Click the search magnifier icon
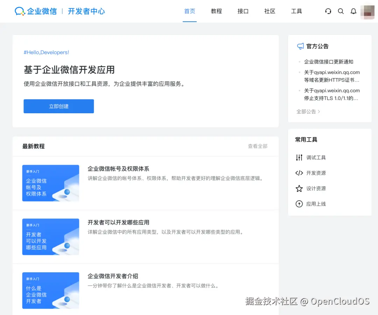 click(341, 11)
